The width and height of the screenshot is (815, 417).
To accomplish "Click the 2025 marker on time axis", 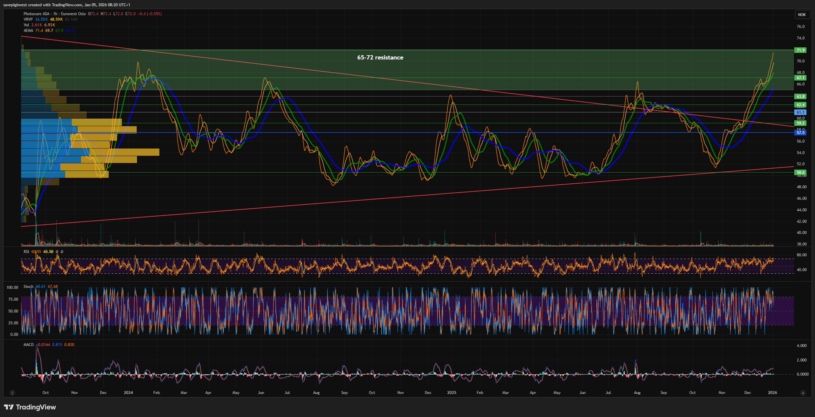I will pos(451,393).
